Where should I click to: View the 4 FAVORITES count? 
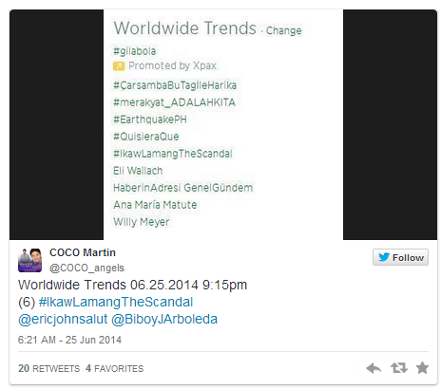114,368
